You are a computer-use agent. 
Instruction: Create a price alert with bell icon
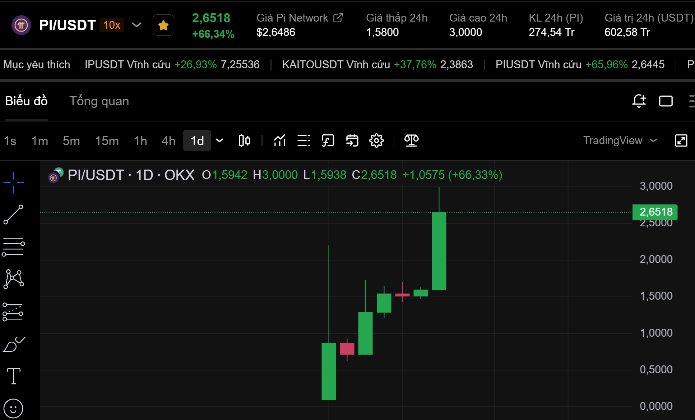click(x=639, y=101)
